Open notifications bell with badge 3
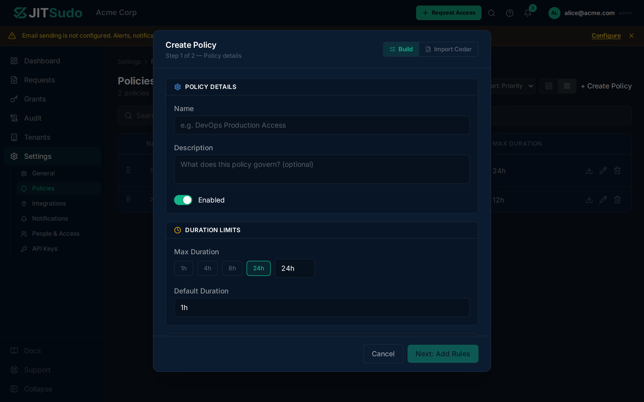 (x=528, y=13)
